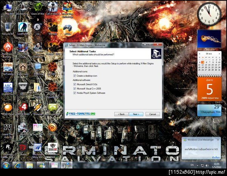The width and height of the screenshot is (227, 176).
Task: Launch the Garena shortcut
Action: coord(23,150)
